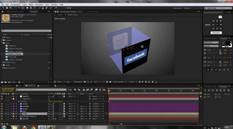
Task: Toggle Draft 3D icon in timeline
Action: point(79,89)
